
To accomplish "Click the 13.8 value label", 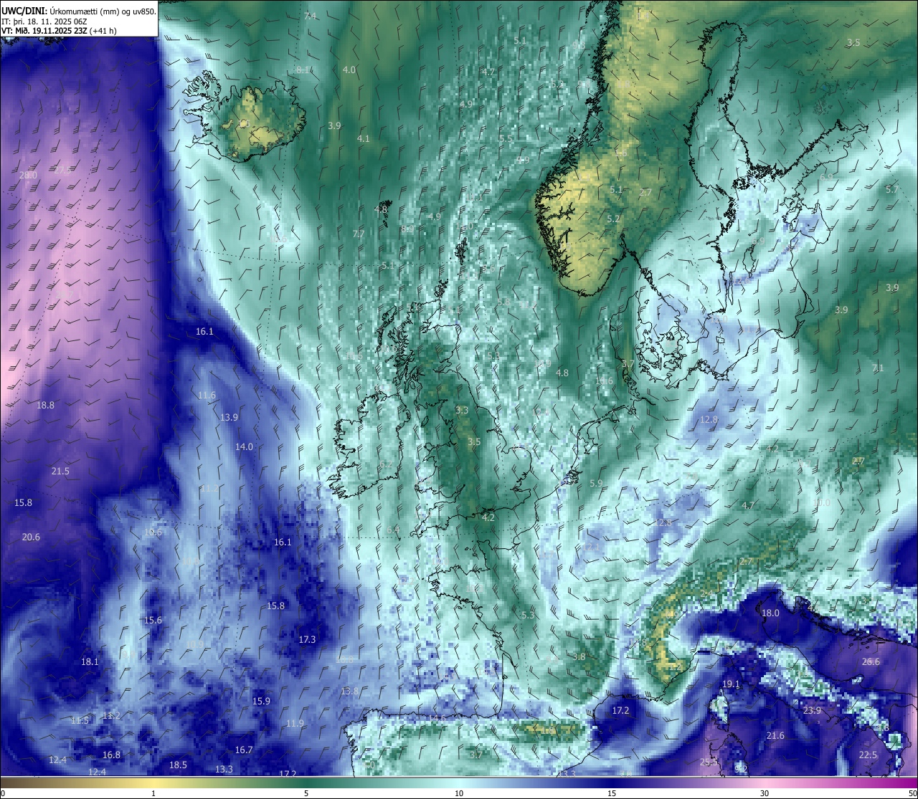I will click(349, 691).
